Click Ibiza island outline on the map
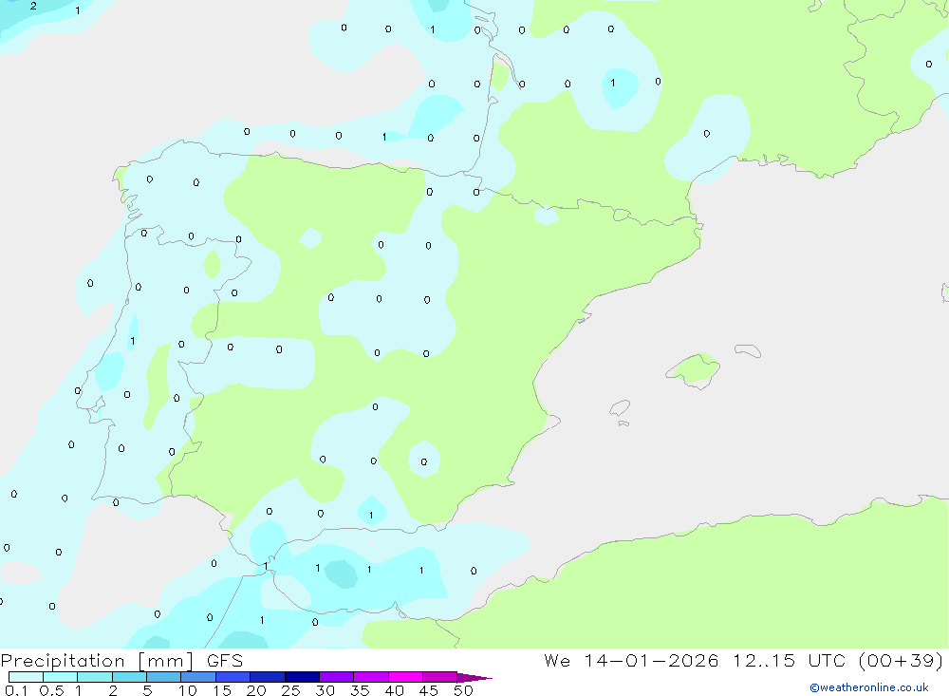Viewport: 949px width, 696px height. coord(621,409)
